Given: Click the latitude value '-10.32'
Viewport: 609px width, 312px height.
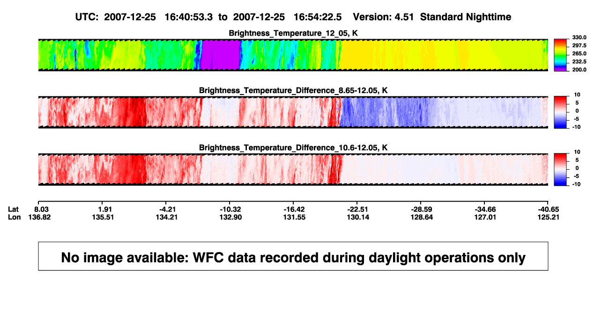Looking at the screenshot, I should pyautogui.click(x=230, y=209).
